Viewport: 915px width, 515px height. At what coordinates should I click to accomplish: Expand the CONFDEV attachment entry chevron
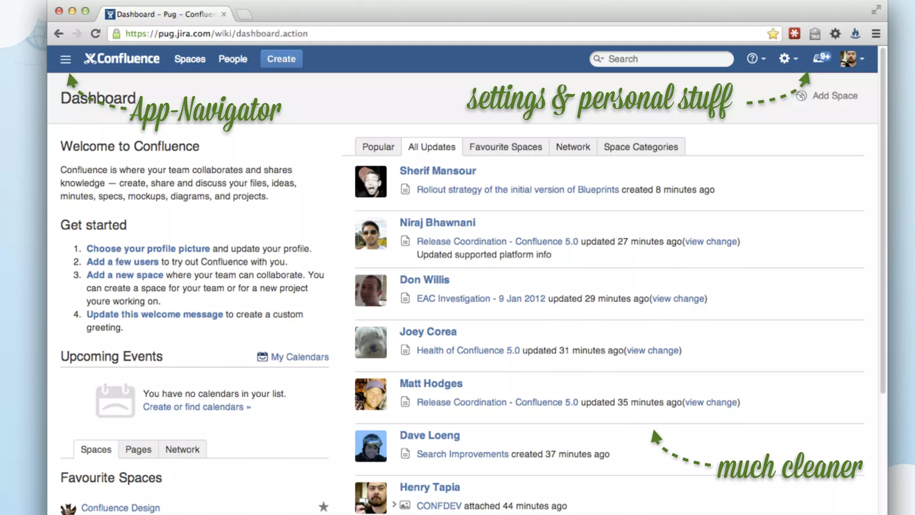pos(394,504)
